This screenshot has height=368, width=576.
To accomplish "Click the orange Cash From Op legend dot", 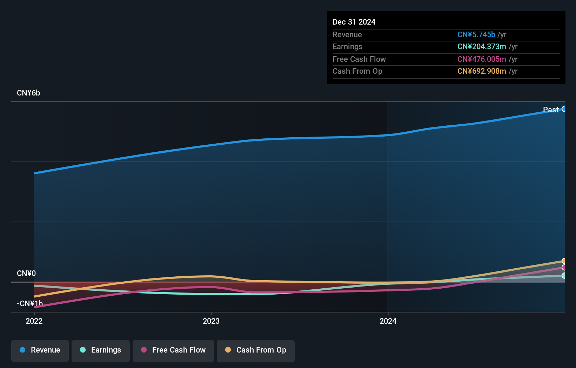I will pyautogui.click(x=228, y=350).
